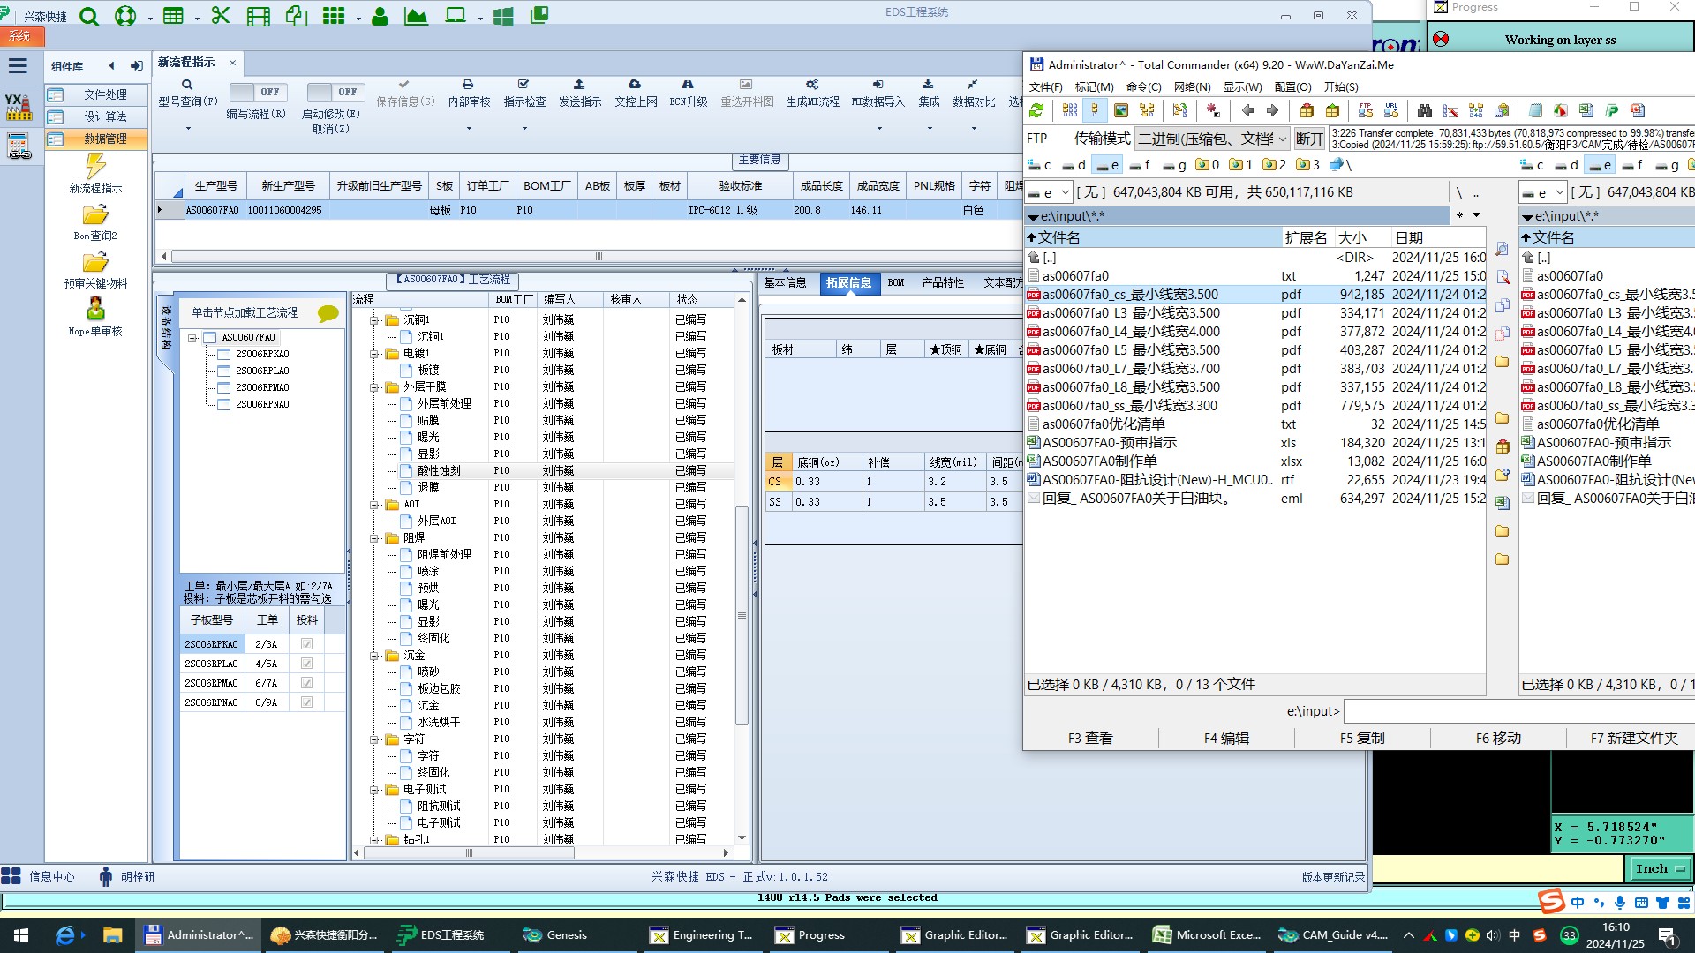Open the 新流程指示 lightning icon in sidebar
The image size is (1695, 953).
[95, 166]
